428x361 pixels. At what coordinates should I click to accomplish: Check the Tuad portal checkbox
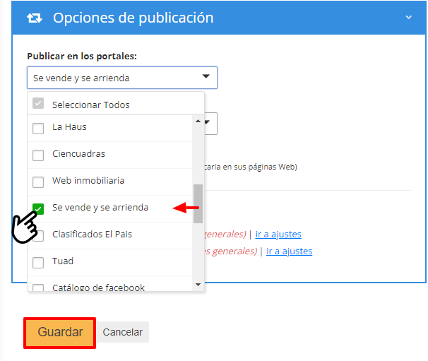click(x=39, y=262)
